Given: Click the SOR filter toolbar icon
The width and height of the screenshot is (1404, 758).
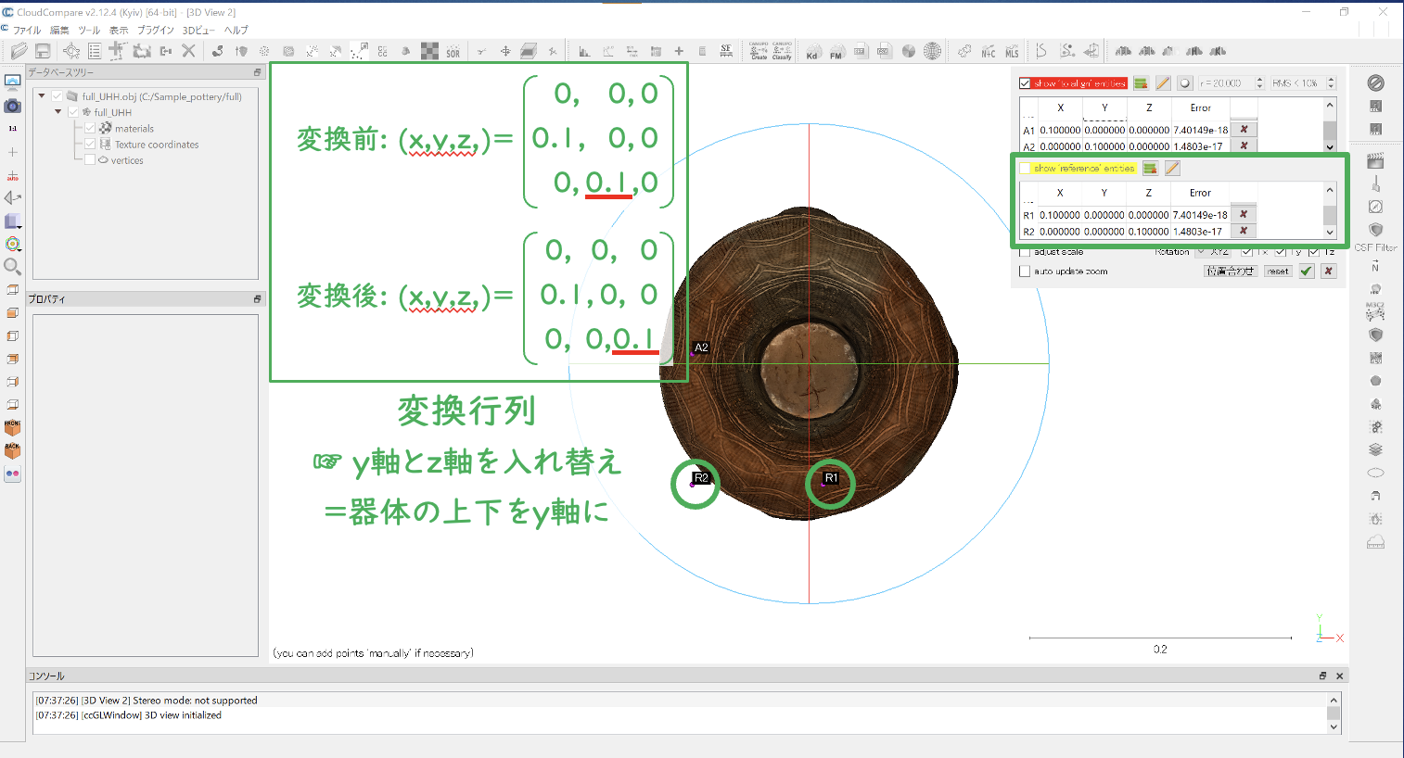Looking at the screenshot, I should click(x=453, y=52).
